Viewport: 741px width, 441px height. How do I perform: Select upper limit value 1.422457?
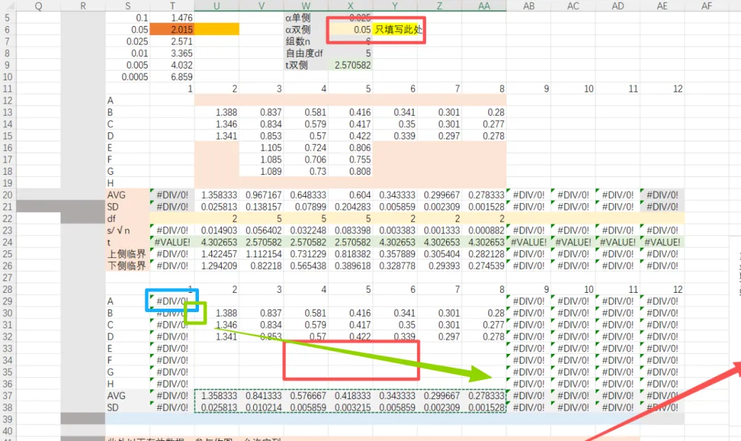pyautogui.click(x=216, y=254)
